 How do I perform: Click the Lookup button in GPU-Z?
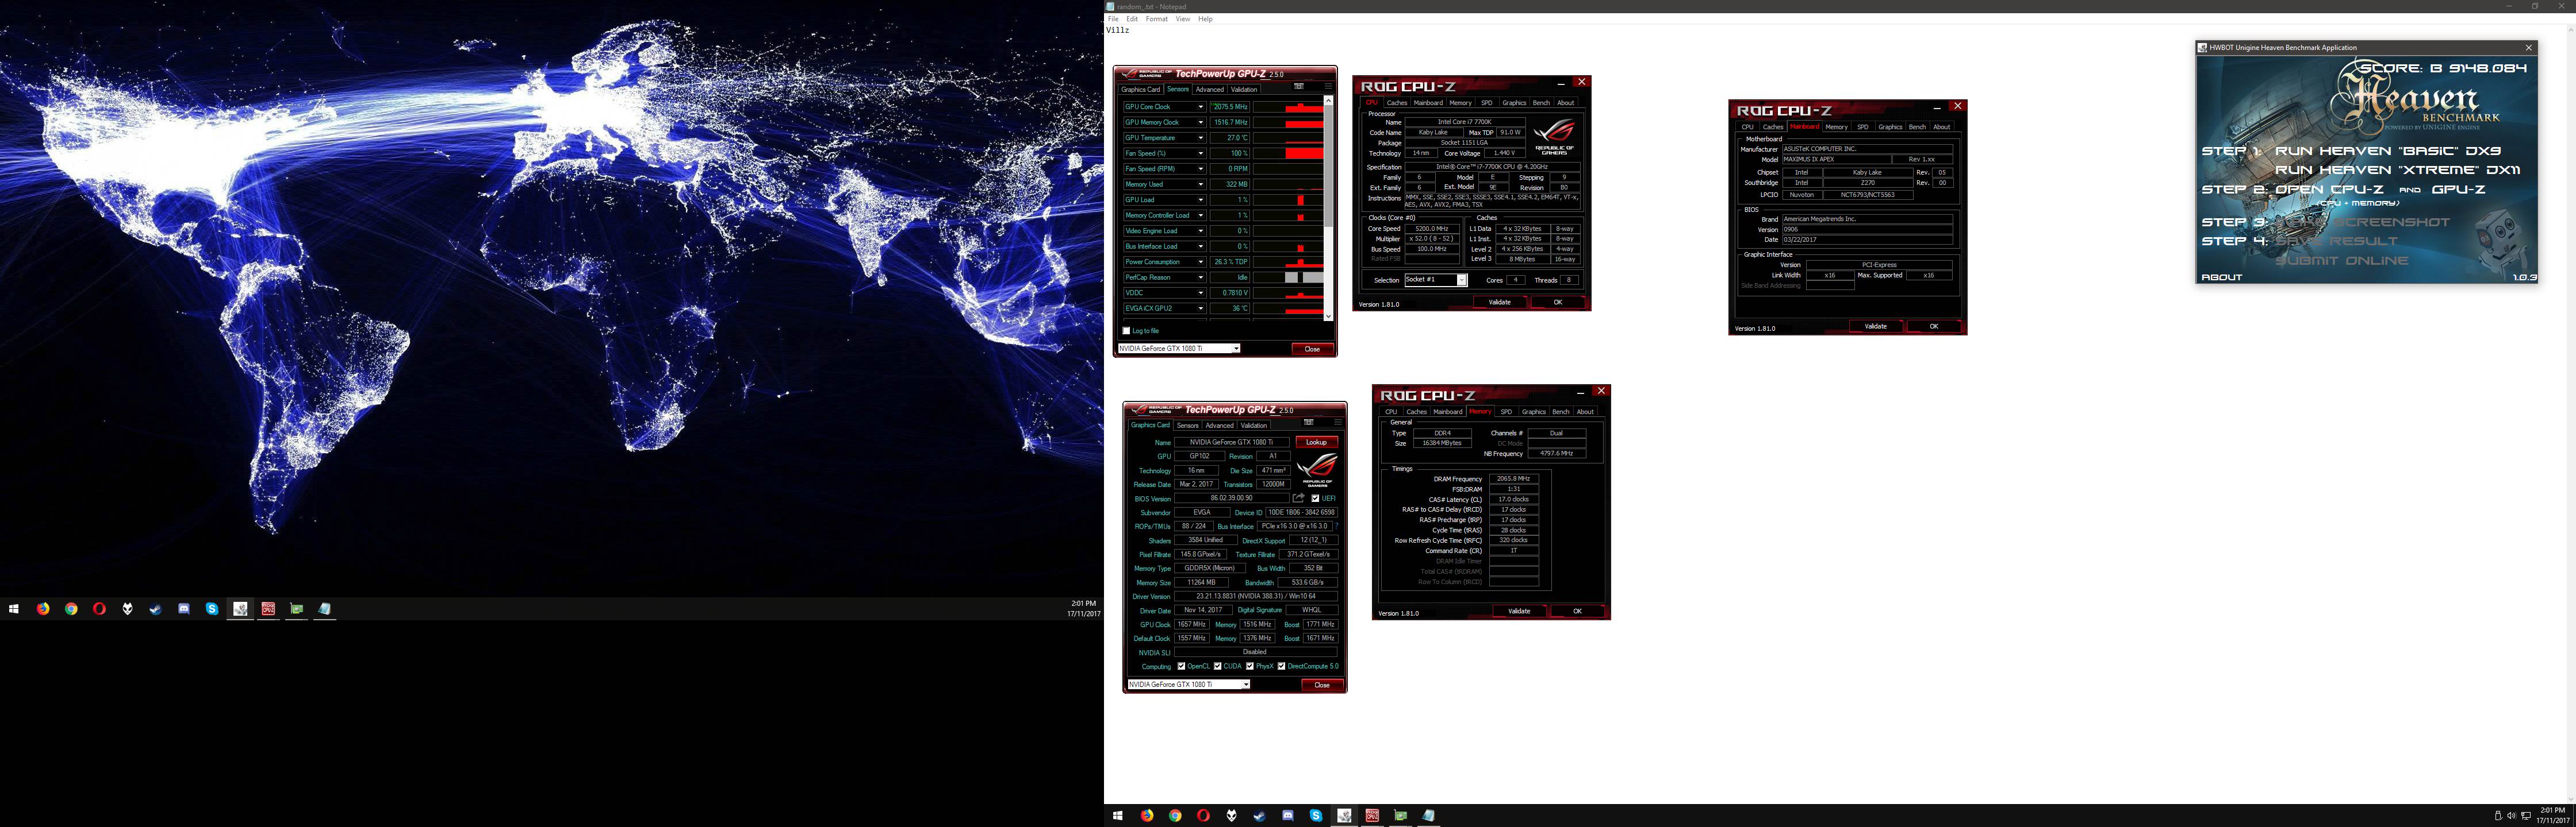coord(1316,442)
